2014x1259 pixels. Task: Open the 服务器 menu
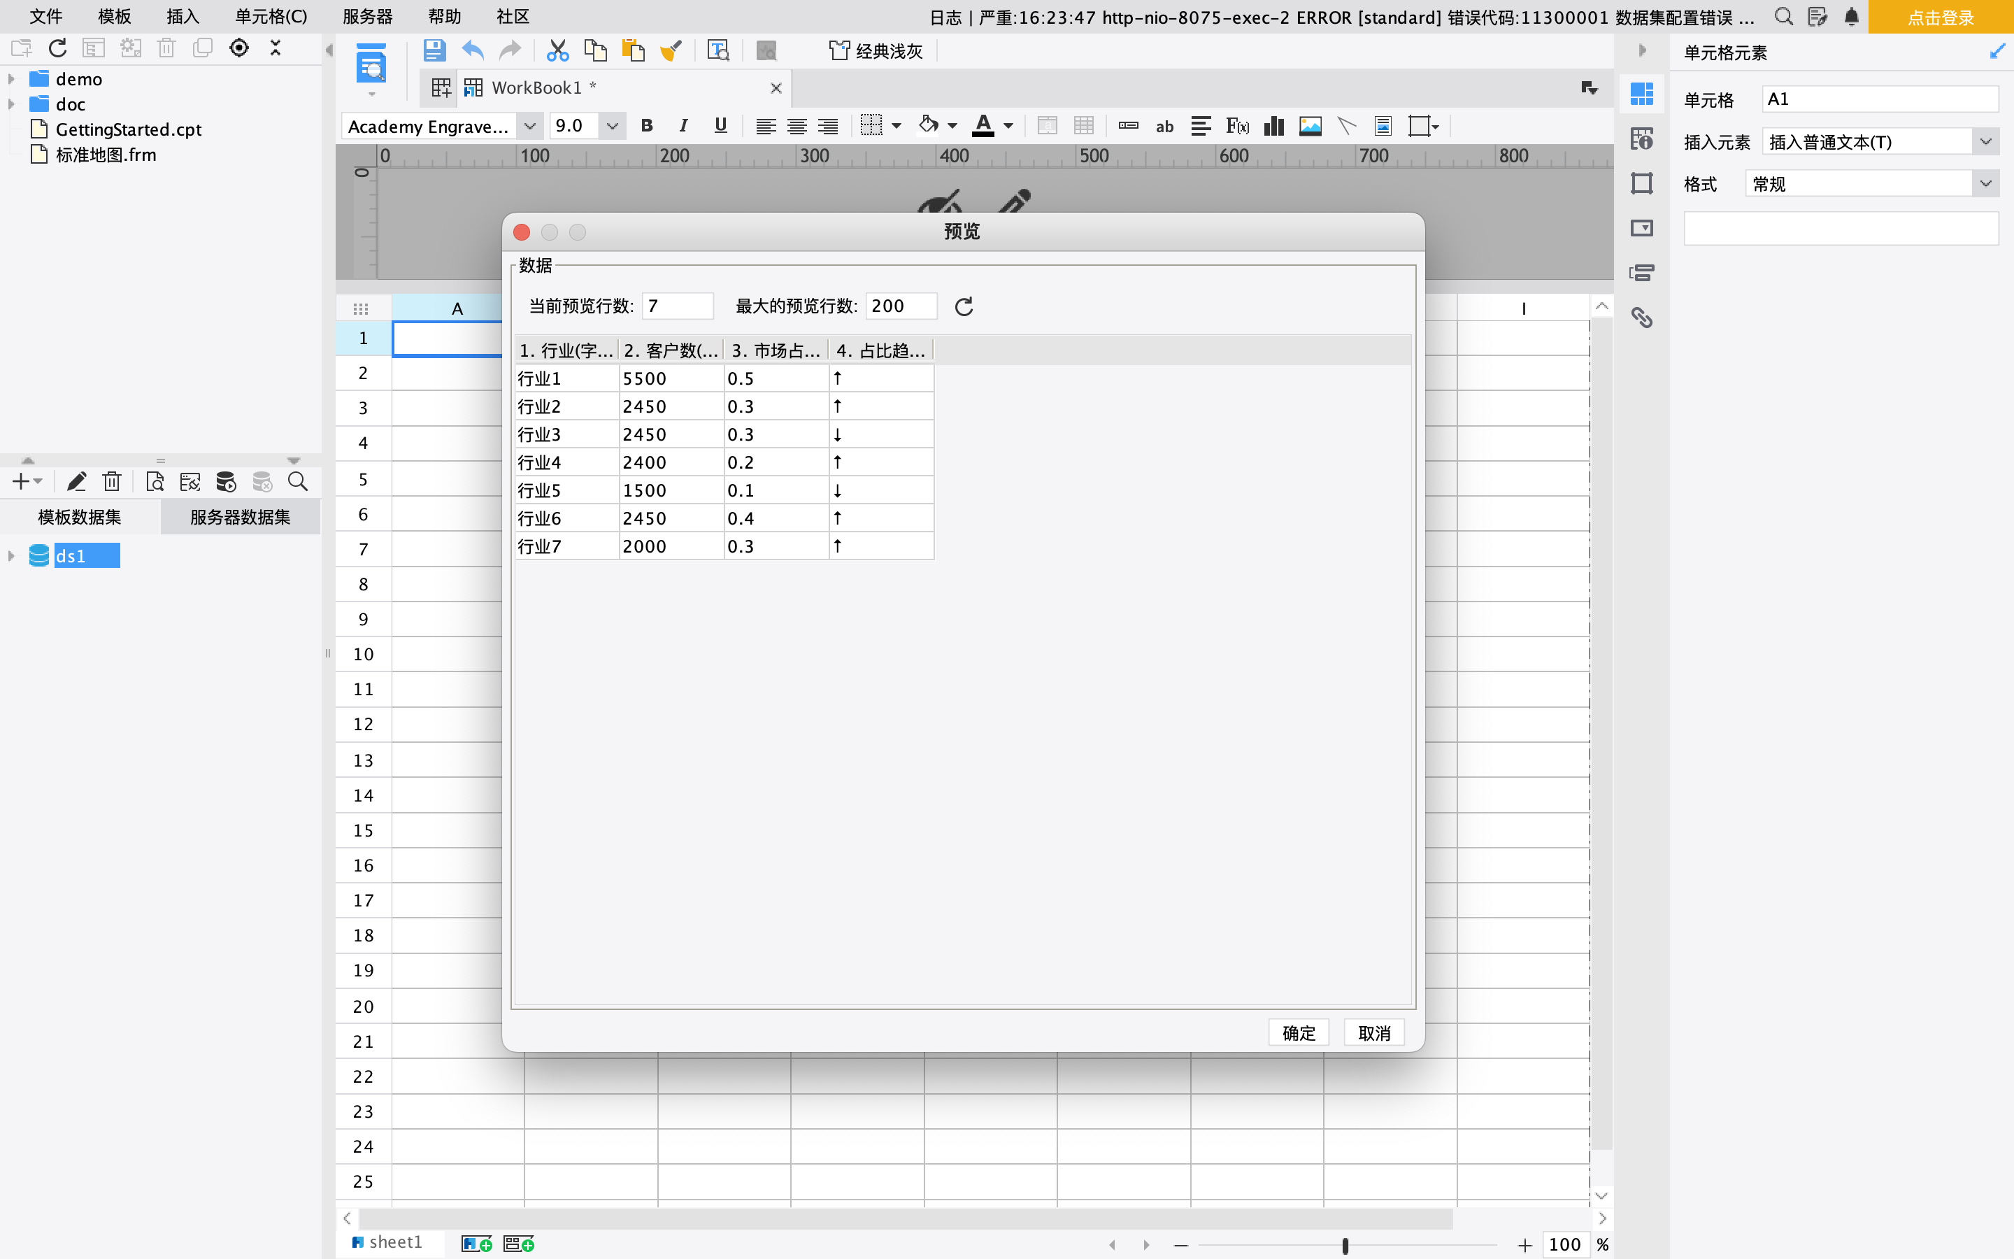367,17
